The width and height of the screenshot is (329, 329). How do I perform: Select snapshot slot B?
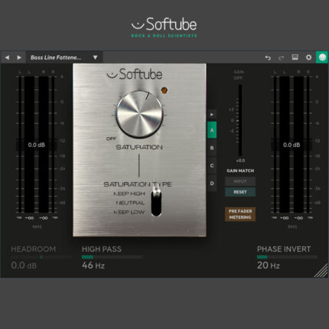point(212,148)
